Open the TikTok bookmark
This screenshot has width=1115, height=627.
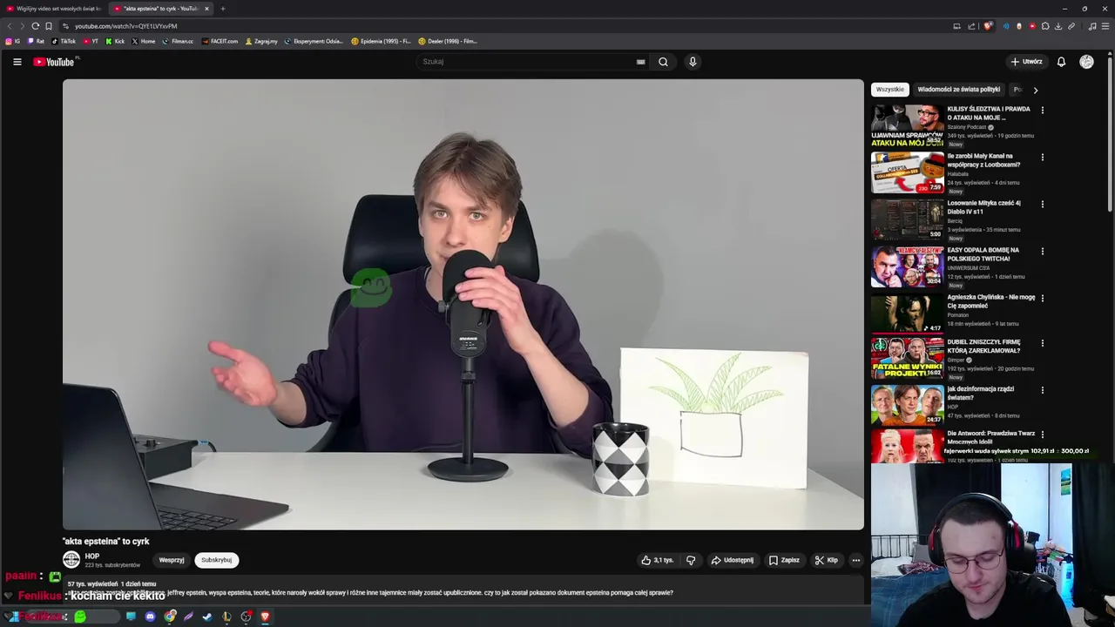click(x=64, y=41)
